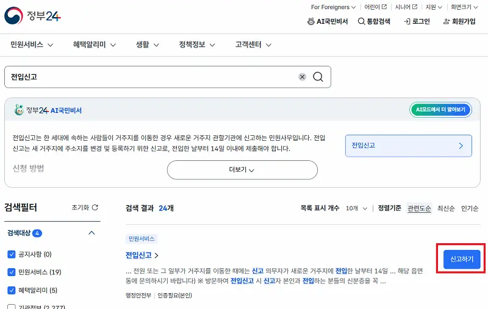Open 통합검색 search in the header

(374, 21)
